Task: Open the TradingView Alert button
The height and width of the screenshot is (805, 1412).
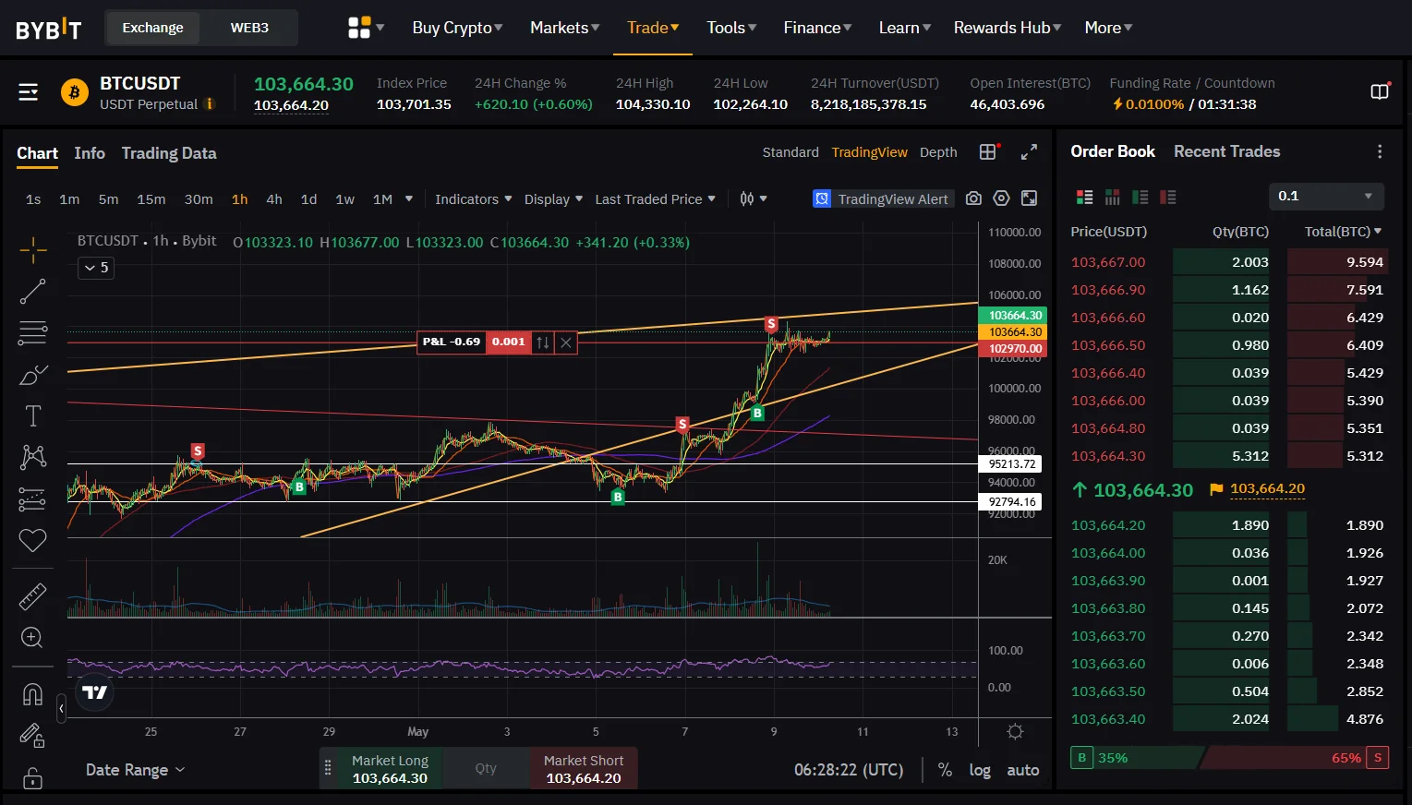Action: pos(882,198)
